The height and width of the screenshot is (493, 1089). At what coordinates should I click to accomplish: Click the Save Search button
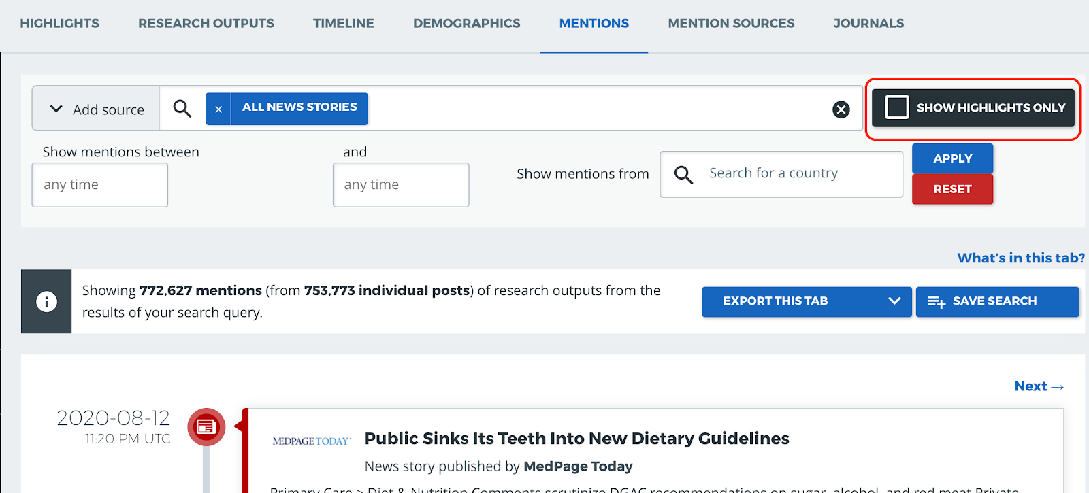[x=997, y=301]
